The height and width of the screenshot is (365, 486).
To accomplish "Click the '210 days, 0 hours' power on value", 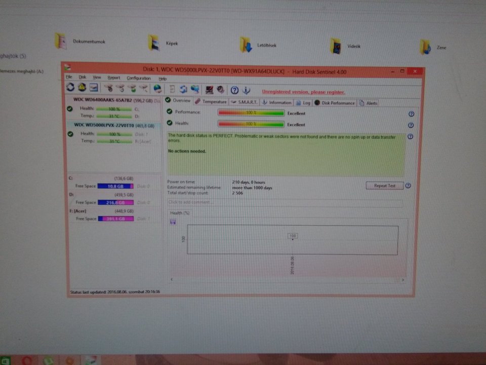I will tap(249, 182).
